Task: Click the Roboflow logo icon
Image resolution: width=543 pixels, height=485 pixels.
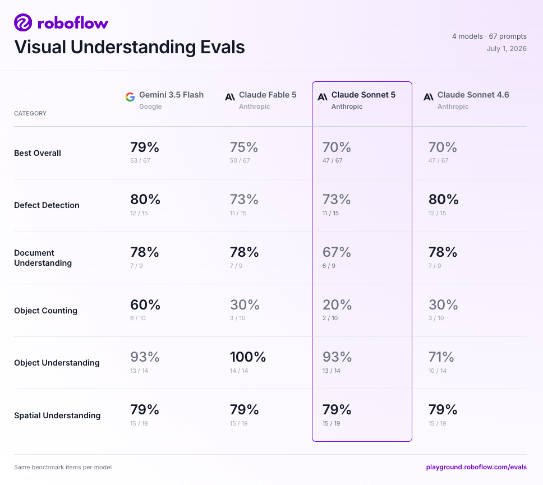Action: pyautogui.click(x=23, y=22)
